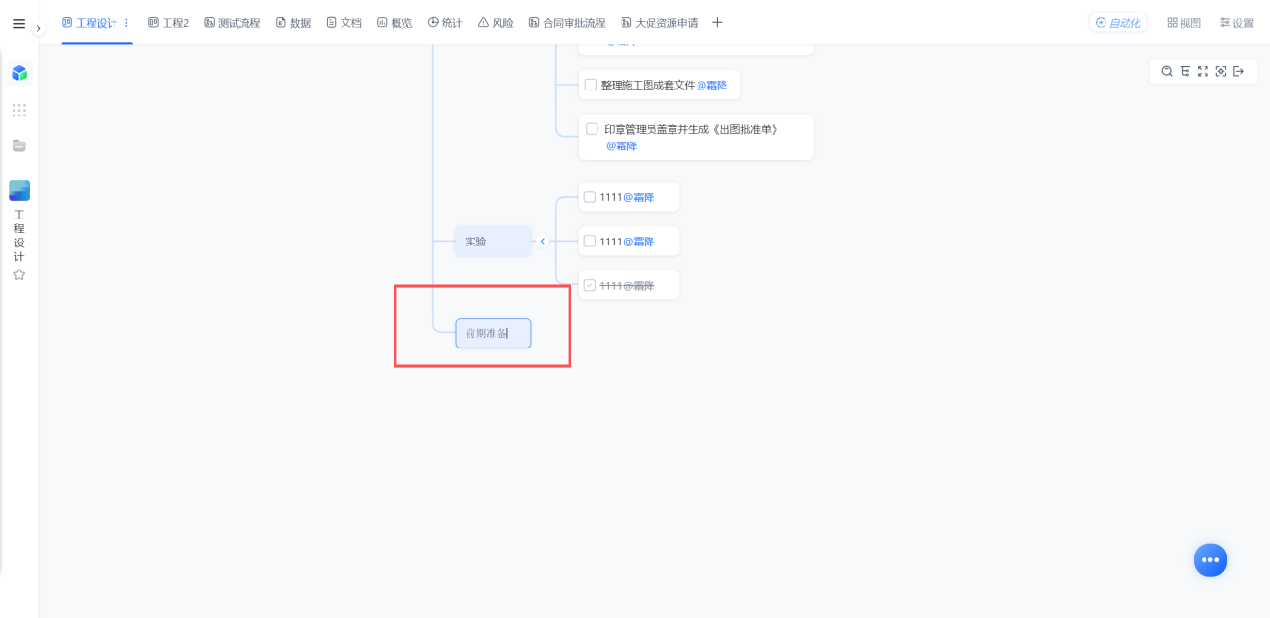Select the 实验 mind map node
Image resolution: width=1270 pixels, height=618 pixels.
pos(494,242)
